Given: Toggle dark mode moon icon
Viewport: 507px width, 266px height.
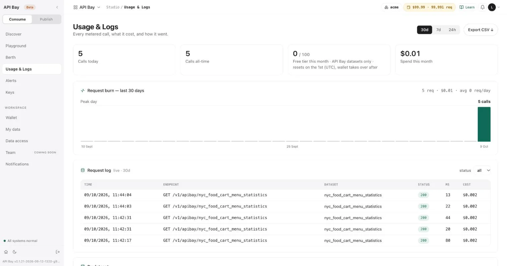Looking at the screenshot, I should (x=14, y=252).
